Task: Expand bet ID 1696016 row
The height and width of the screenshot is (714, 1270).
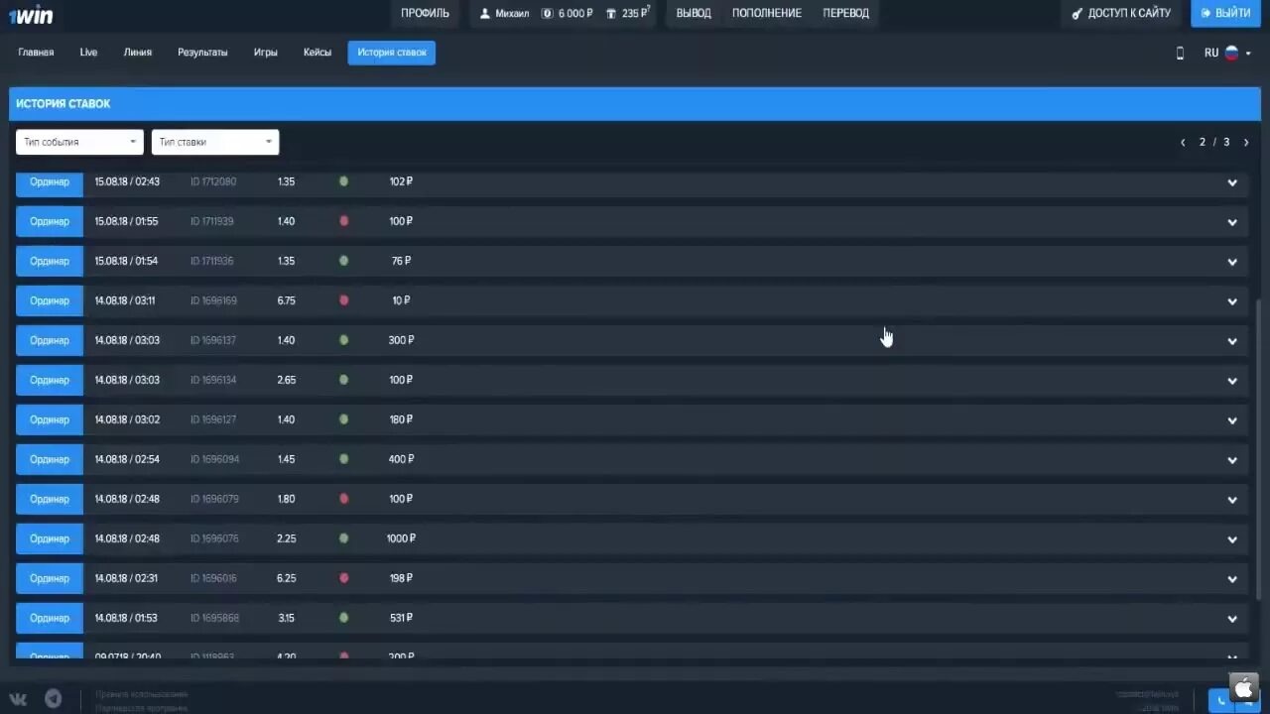Action: coord(1232,579)
